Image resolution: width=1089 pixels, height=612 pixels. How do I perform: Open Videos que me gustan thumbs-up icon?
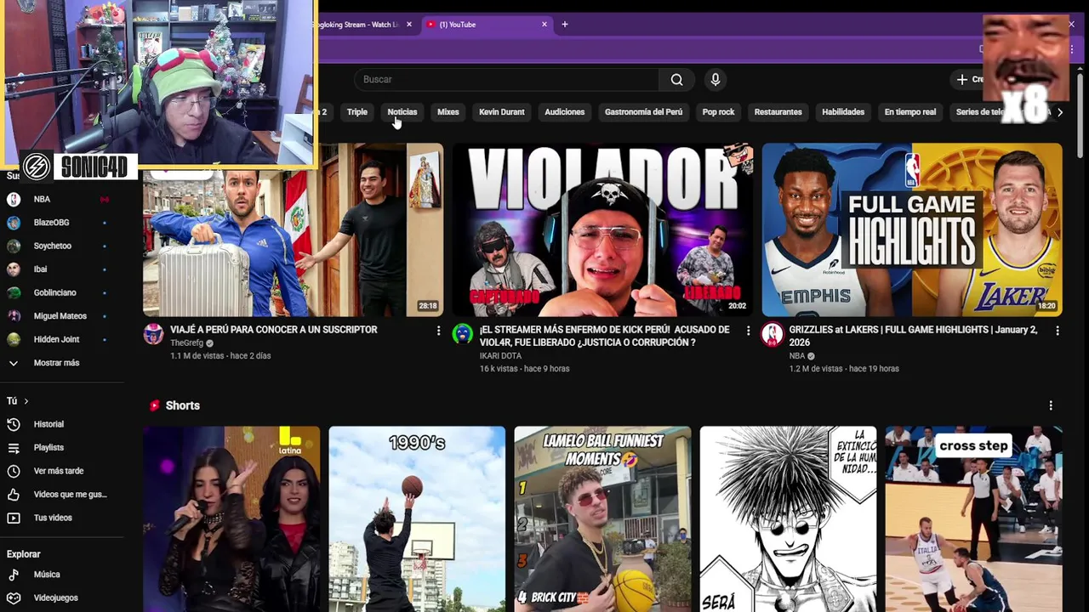14,494
